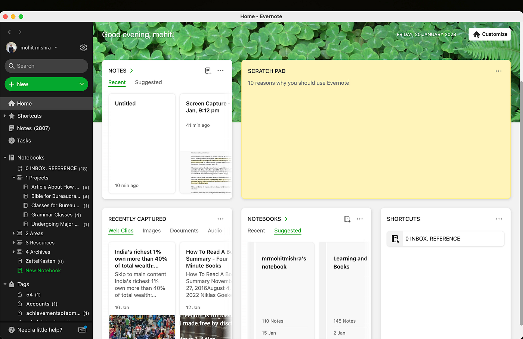Open the 0 INBOX. REFERENCE notebook in sidebar

[x=51, y=169]
